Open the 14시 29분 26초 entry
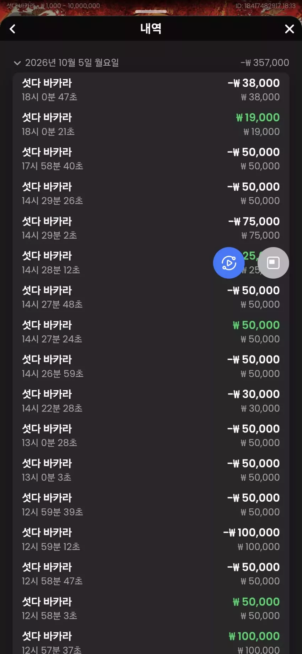The image size is (302, 654). tap(151, 194)
